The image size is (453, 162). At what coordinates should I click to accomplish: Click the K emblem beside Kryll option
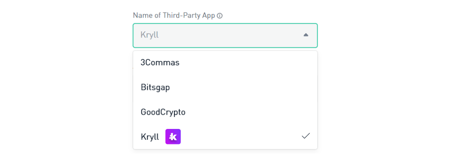(173, 136)
